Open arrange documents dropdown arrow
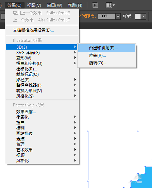This screenshot has width=152, height=188. pos(114,5)
